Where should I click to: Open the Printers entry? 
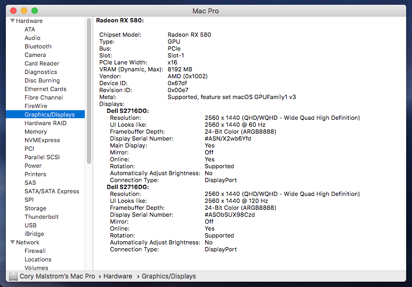[35, 174]
